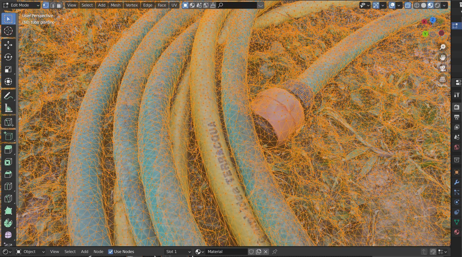Select the Smooth tool
The height and width of the screenshot is (257, 462).
pos(8,235)
